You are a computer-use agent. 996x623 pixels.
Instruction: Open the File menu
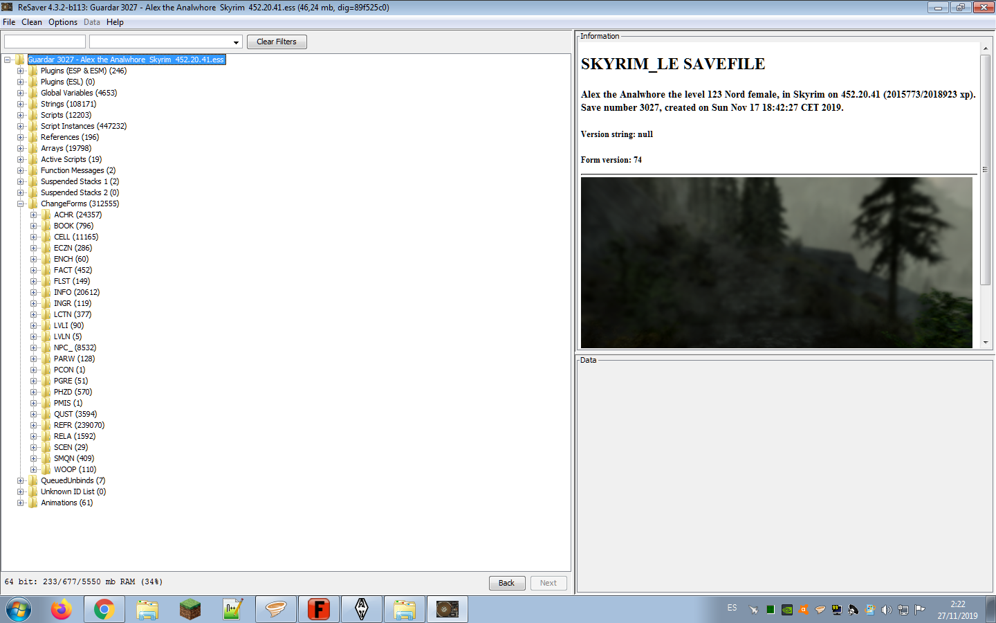click(9, 22)
